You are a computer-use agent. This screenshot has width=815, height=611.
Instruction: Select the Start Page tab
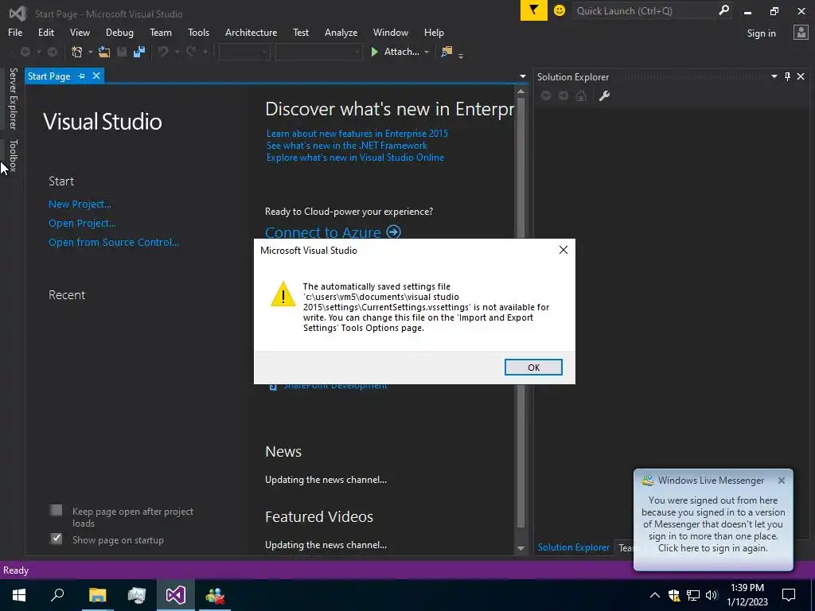pos(49,76)
